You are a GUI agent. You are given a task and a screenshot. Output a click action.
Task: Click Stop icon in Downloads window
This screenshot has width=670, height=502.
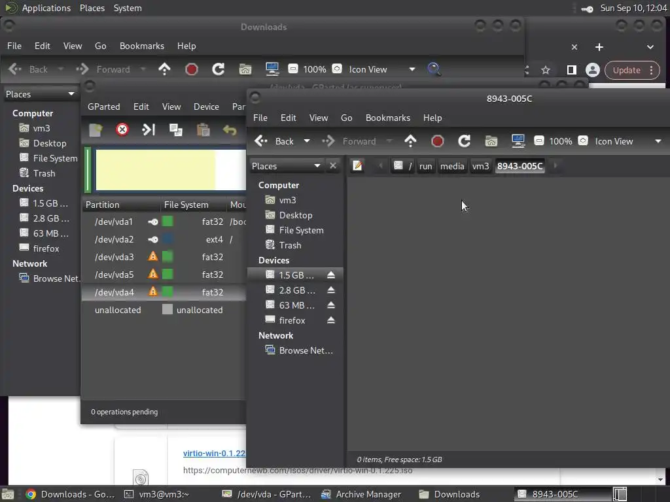point(192,69)
